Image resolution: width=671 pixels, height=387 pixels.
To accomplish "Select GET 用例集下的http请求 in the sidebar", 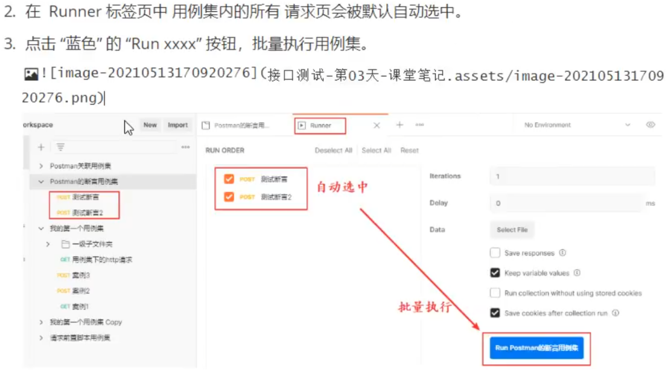I will (x=97, y=260).
